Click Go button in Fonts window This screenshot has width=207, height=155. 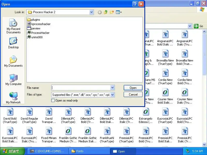point(198,26)
